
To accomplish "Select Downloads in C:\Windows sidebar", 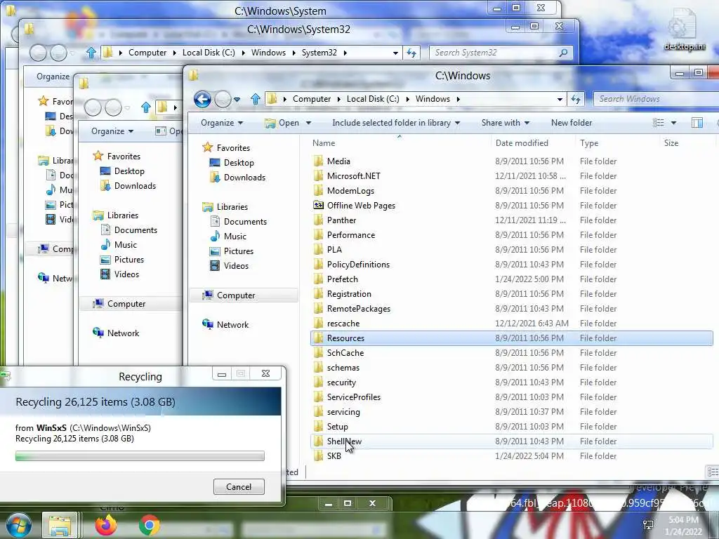I will click(x=244, y=178).
